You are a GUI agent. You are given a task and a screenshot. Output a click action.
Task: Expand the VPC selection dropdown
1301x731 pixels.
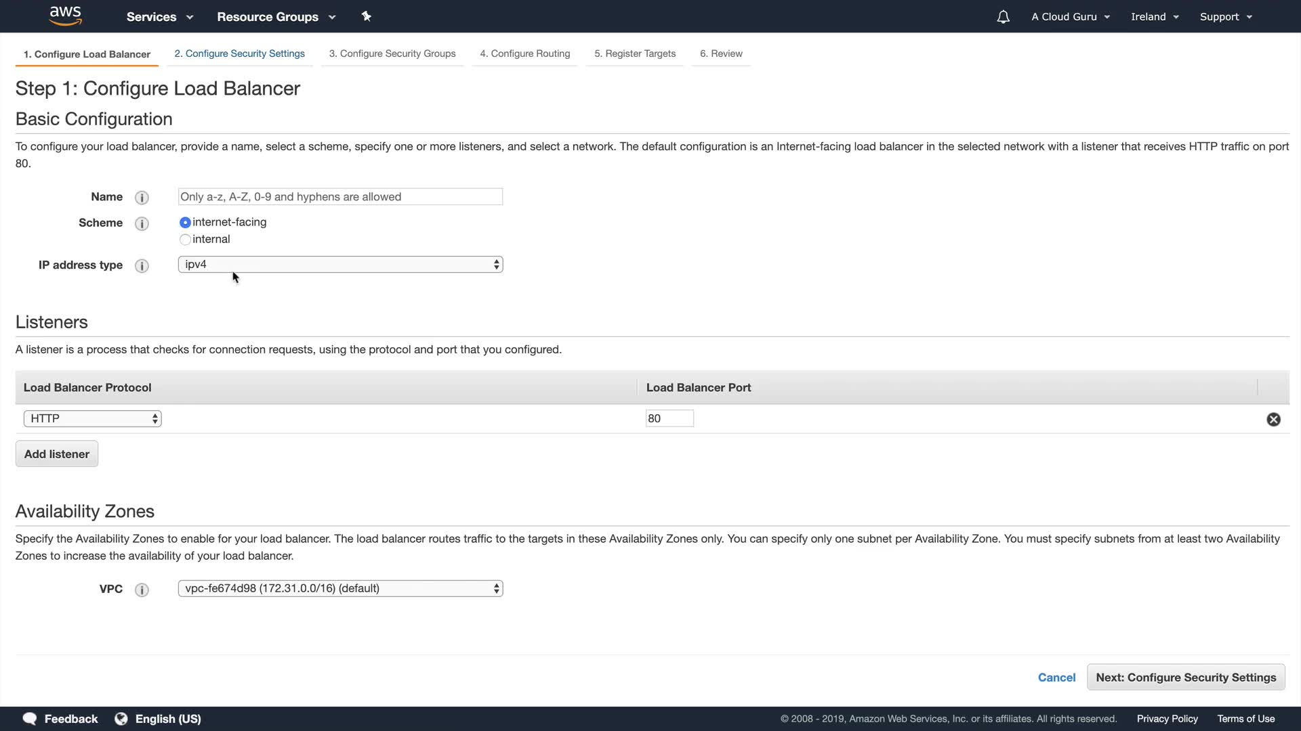pos(340,589)
